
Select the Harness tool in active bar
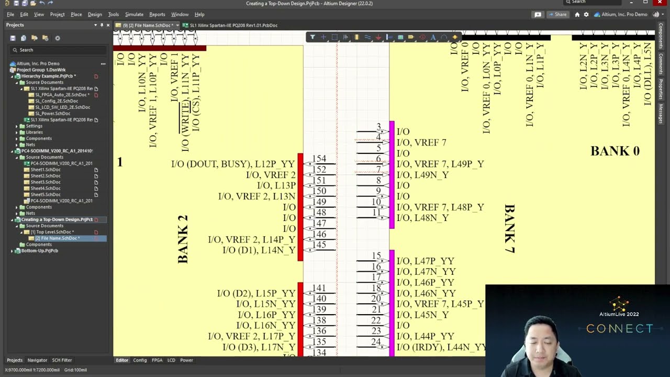pyautogui.click(x=389, y=37)
